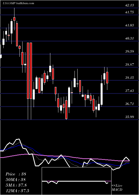This screenshot has width=139, height=195.
Task: Click the last red candlestick on the chart
Action: pyautogui.click(x=107, y=77)
